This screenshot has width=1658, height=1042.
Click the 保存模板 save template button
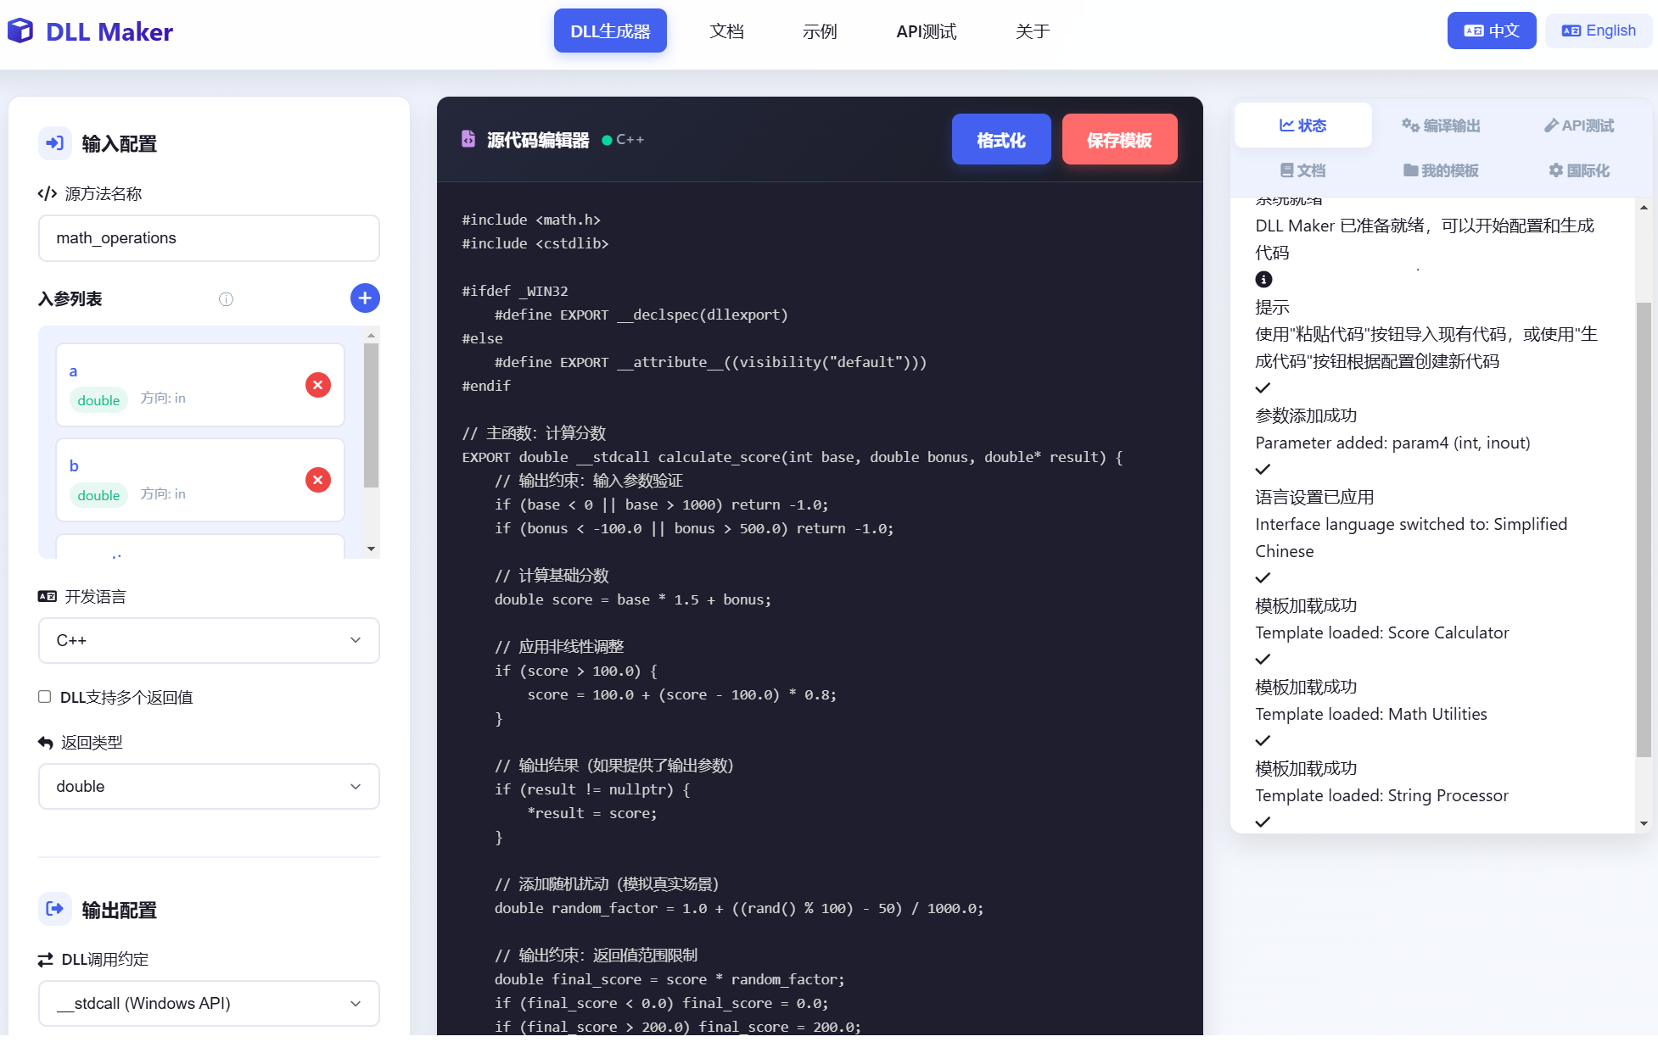point(1119,140)
